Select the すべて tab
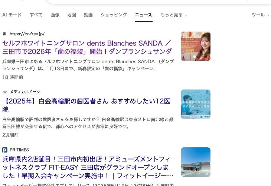 click(36, 15)
